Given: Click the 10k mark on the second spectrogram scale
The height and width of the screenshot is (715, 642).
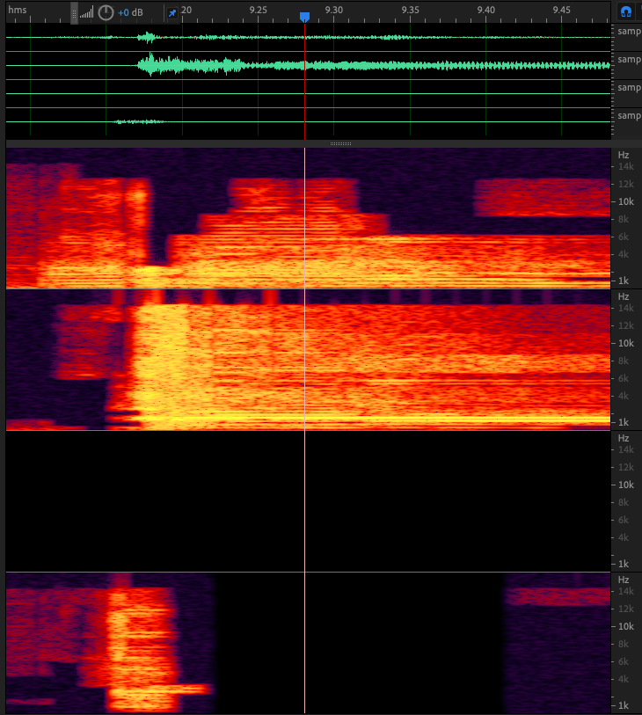Looking at the screenshot, I should coord(624,343).
